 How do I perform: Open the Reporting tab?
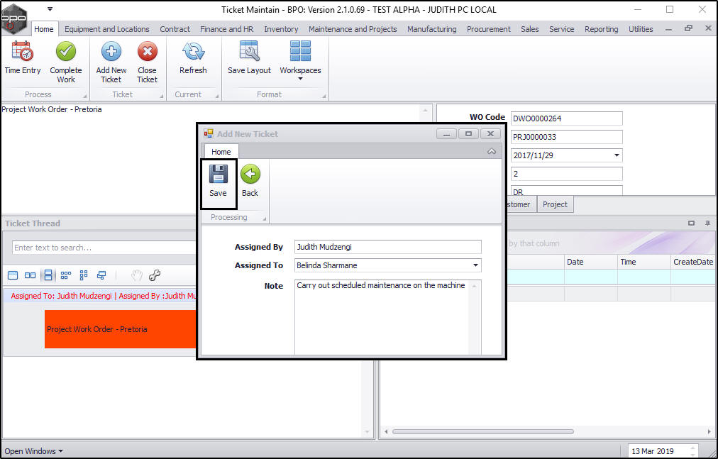[601, 29]
